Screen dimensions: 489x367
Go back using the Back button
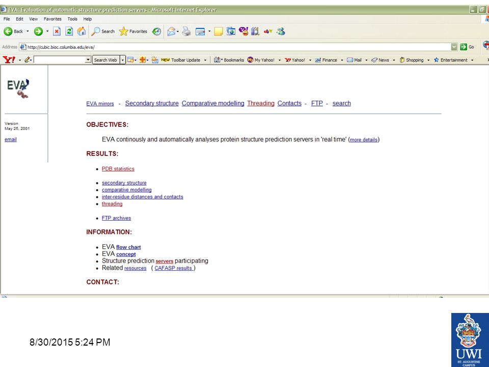pos(13,31)
